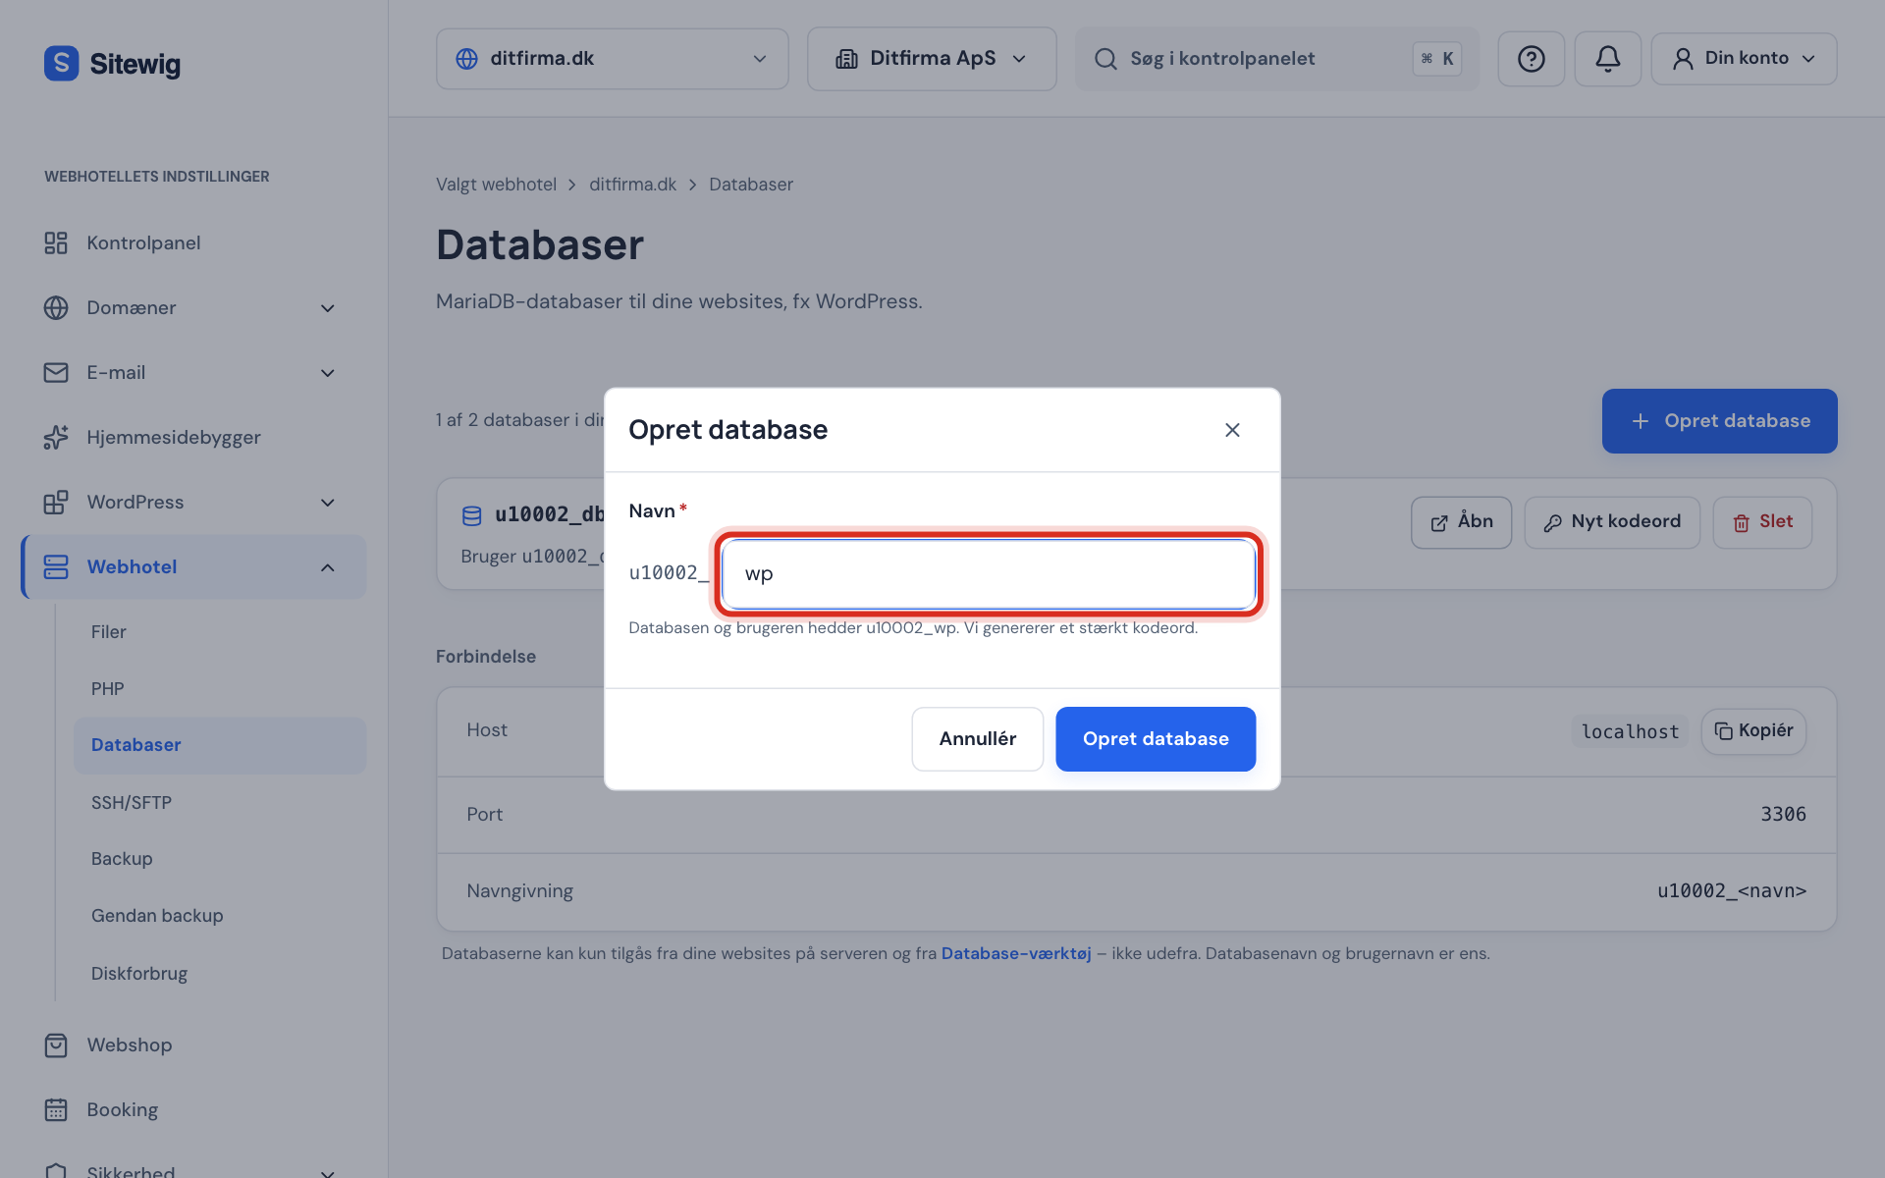Open Booking in the sidebar
Image resolution: width=1885 pixels, height=1178 pixels.
pyautogui.click(x=193, y=1109)
